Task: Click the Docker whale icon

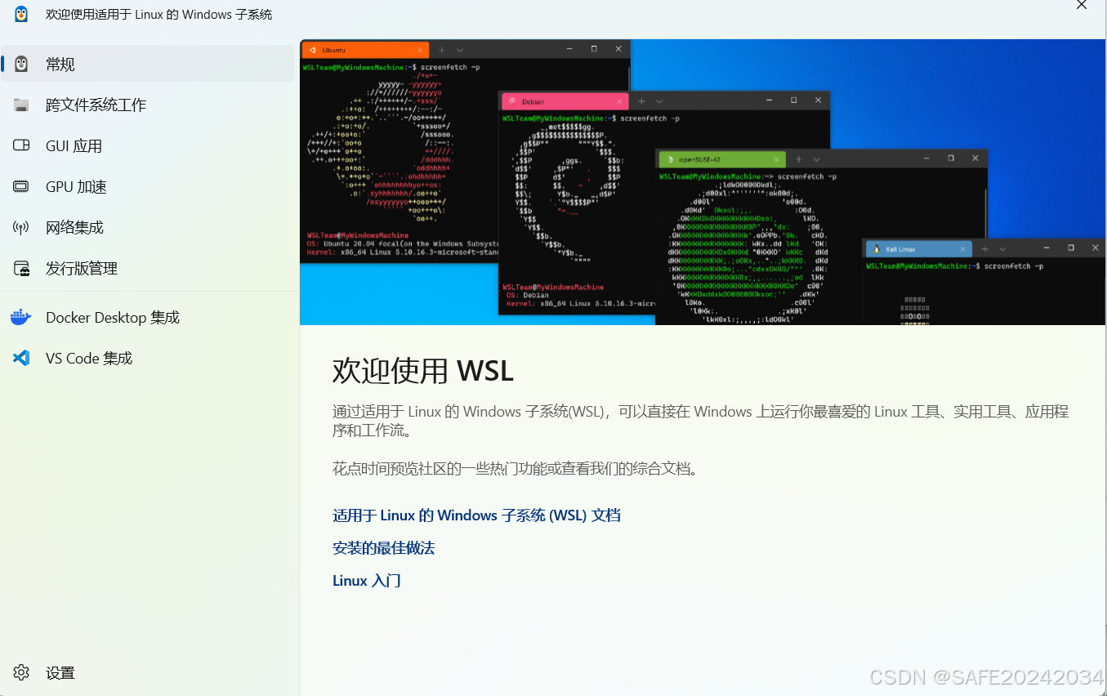Action: [x=21, y=317]
